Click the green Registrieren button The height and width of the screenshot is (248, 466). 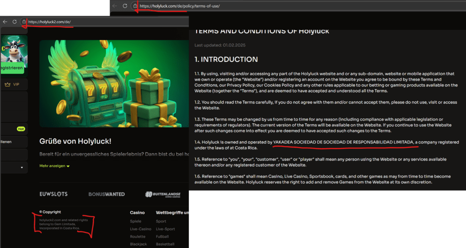pos(12,68)
